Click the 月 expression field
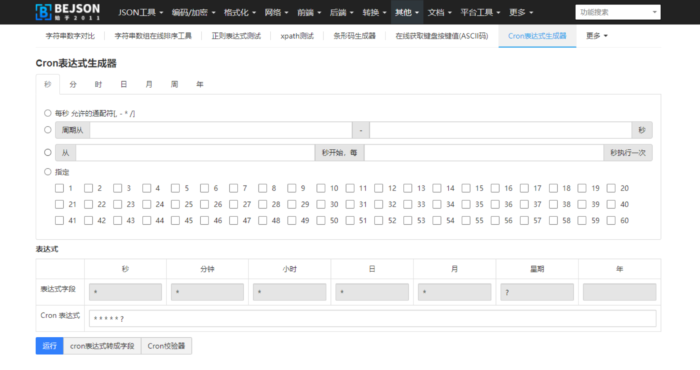Viewport: 700px width, 370px height. (454, 292)
